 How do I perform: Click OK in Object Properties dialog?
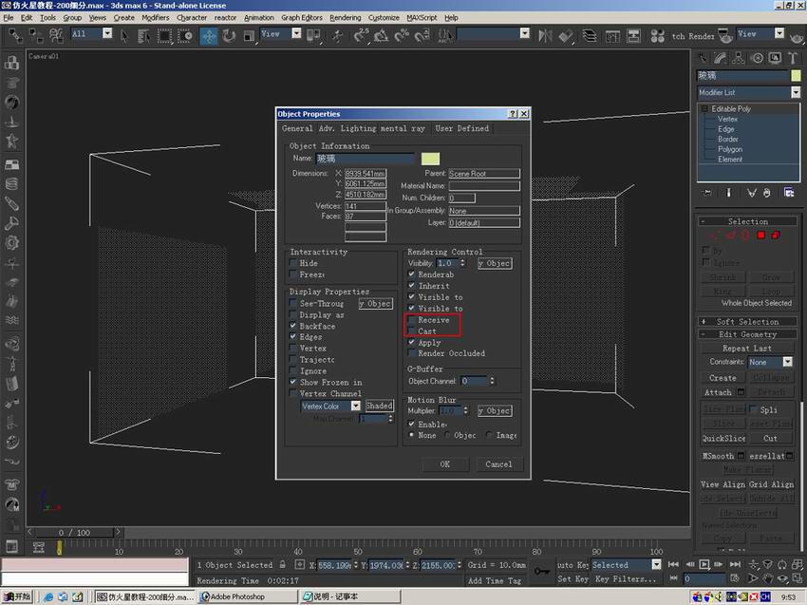click(444, 464)
